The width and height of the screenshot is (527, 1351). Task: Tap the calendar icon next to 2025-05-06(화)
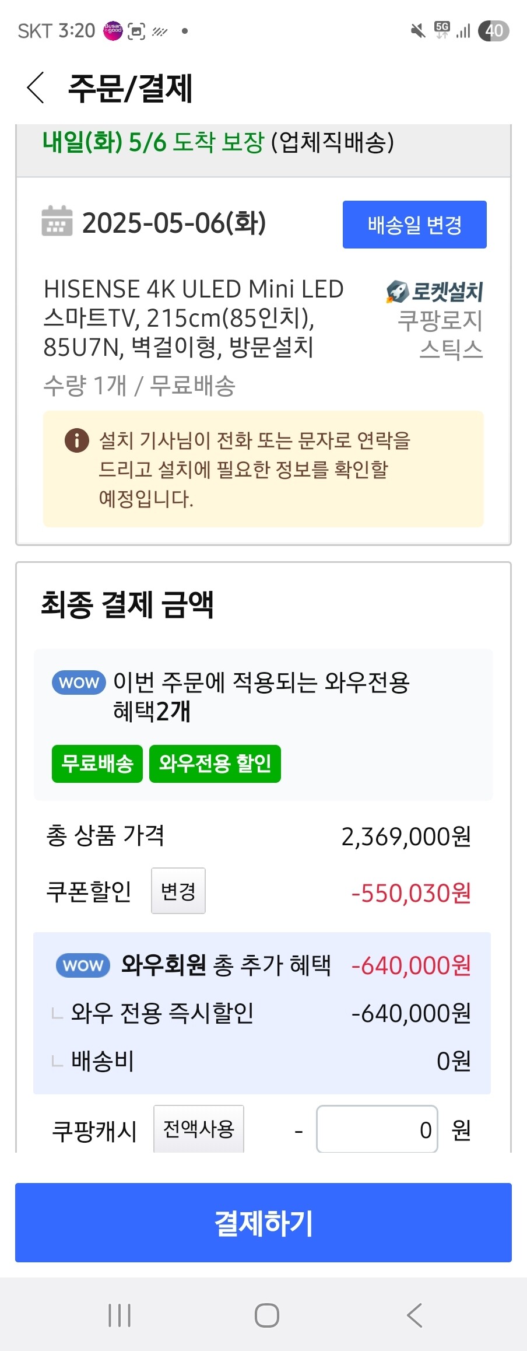click(x=57, y=221)
